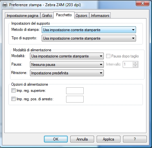Confirm with the OK button
The height and width of the screenshot is (148, 152).
pyautogui.click(x=56, y=139)
